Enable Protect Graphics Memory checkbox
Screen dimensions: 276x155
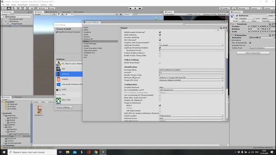click(x=160, y=53)
